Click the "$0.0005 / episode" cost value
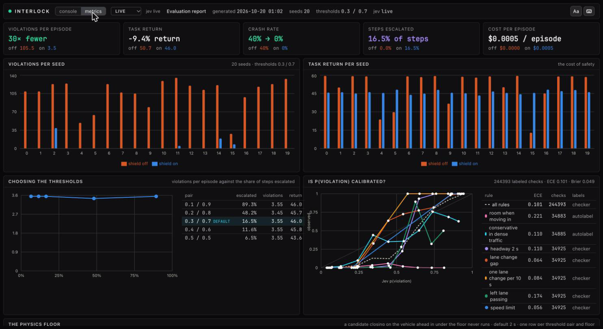The height and width of the screenshot is (329, 603). [x=525, y=39]
